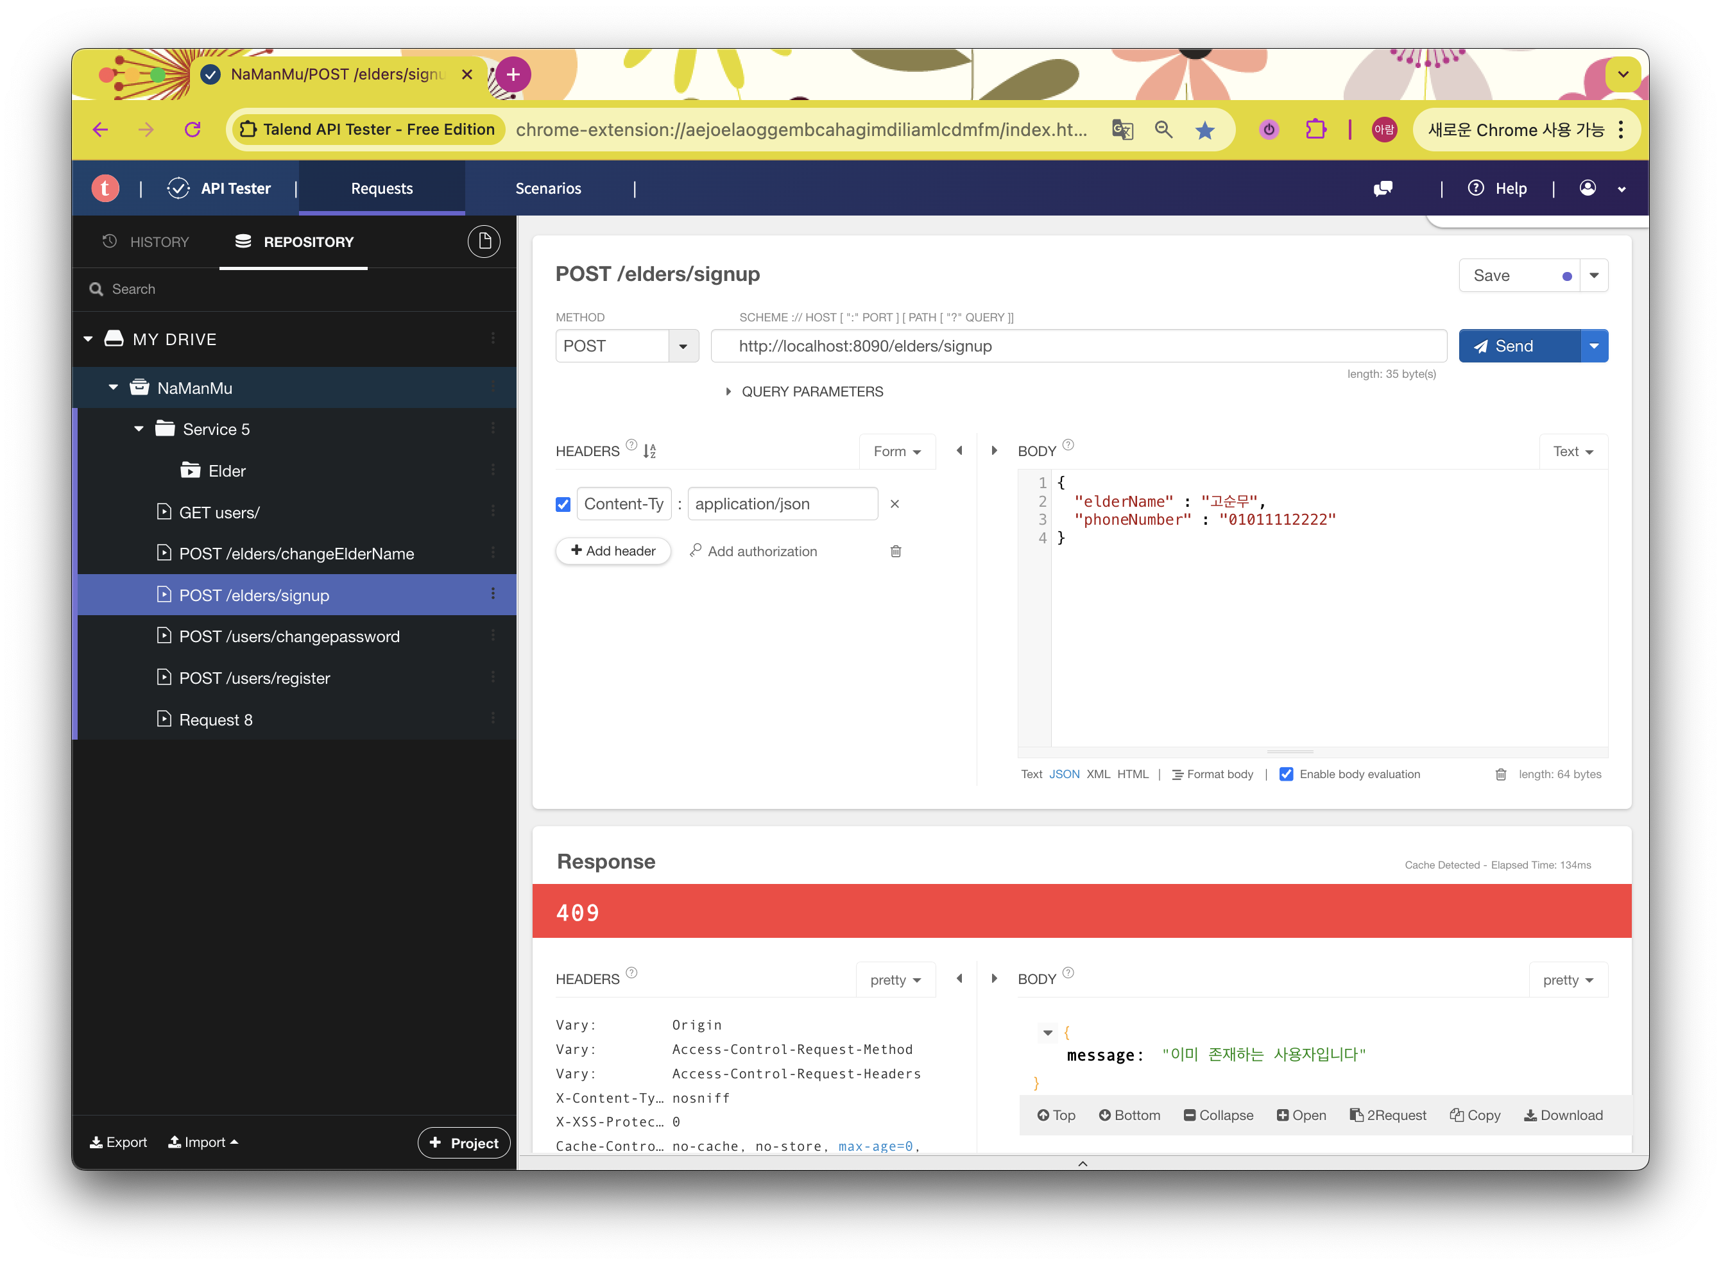This screenshot has width=1721, height=1265.
Task: Bookmark star icon in address bar
Action: 1205,130
